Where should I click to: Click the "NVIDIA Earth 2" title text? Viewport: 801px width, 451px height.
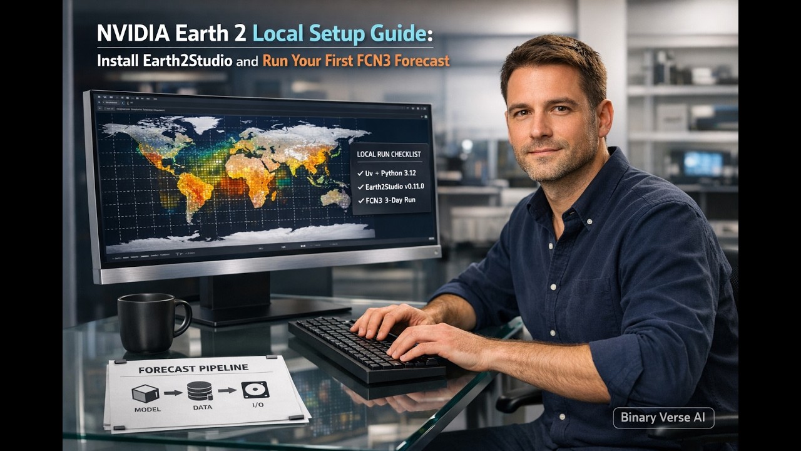171,34
